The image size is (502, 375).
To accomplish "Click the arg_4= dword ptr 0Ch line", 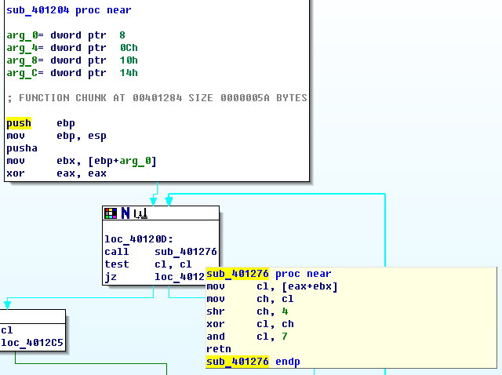I will click(x=72, y=48).
